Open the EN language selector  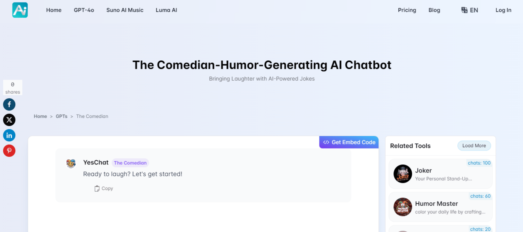coord(470,10)
